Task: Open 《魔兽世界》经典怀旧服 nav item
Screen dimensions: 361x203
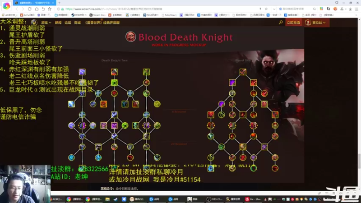Action: tap(102, 23)
